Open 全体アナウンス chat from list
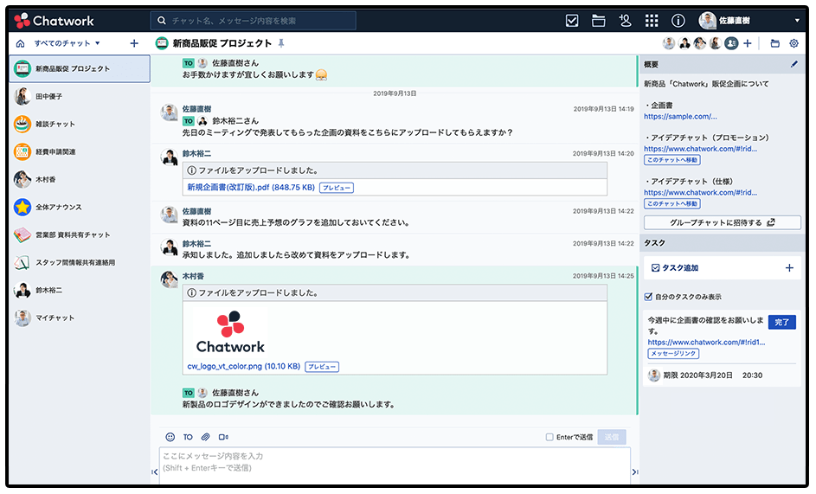The width and height of the screenshot is (816, 494). coord(59,207)
